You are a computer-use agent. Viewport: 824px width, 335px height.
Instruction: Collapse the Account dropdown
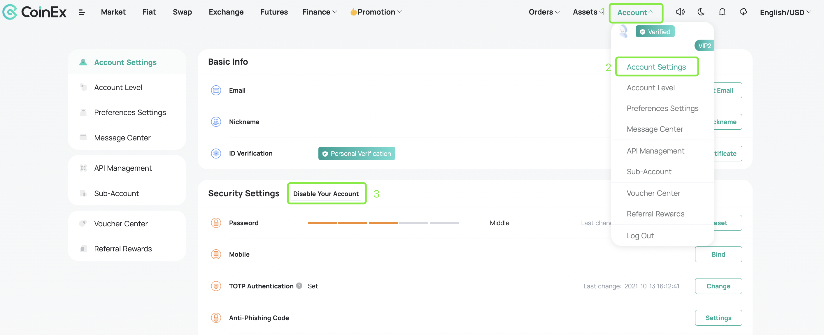click(x=635, y=13)
